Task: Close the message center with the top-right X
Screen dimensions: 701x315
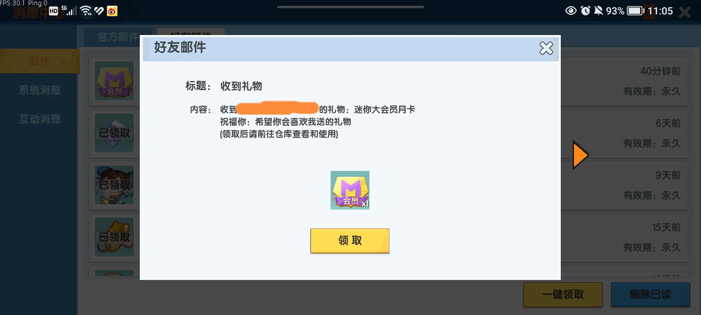Action: point(685,12)
